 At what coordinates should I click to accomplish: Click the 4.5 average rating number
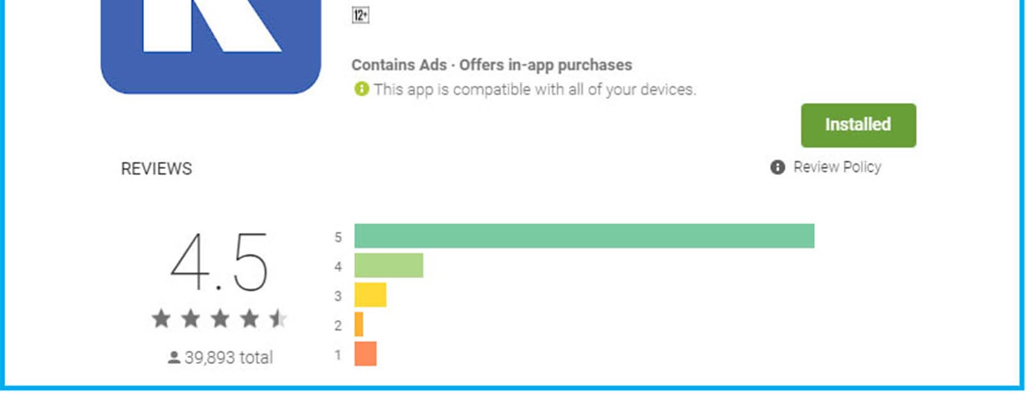click(219, 262)
